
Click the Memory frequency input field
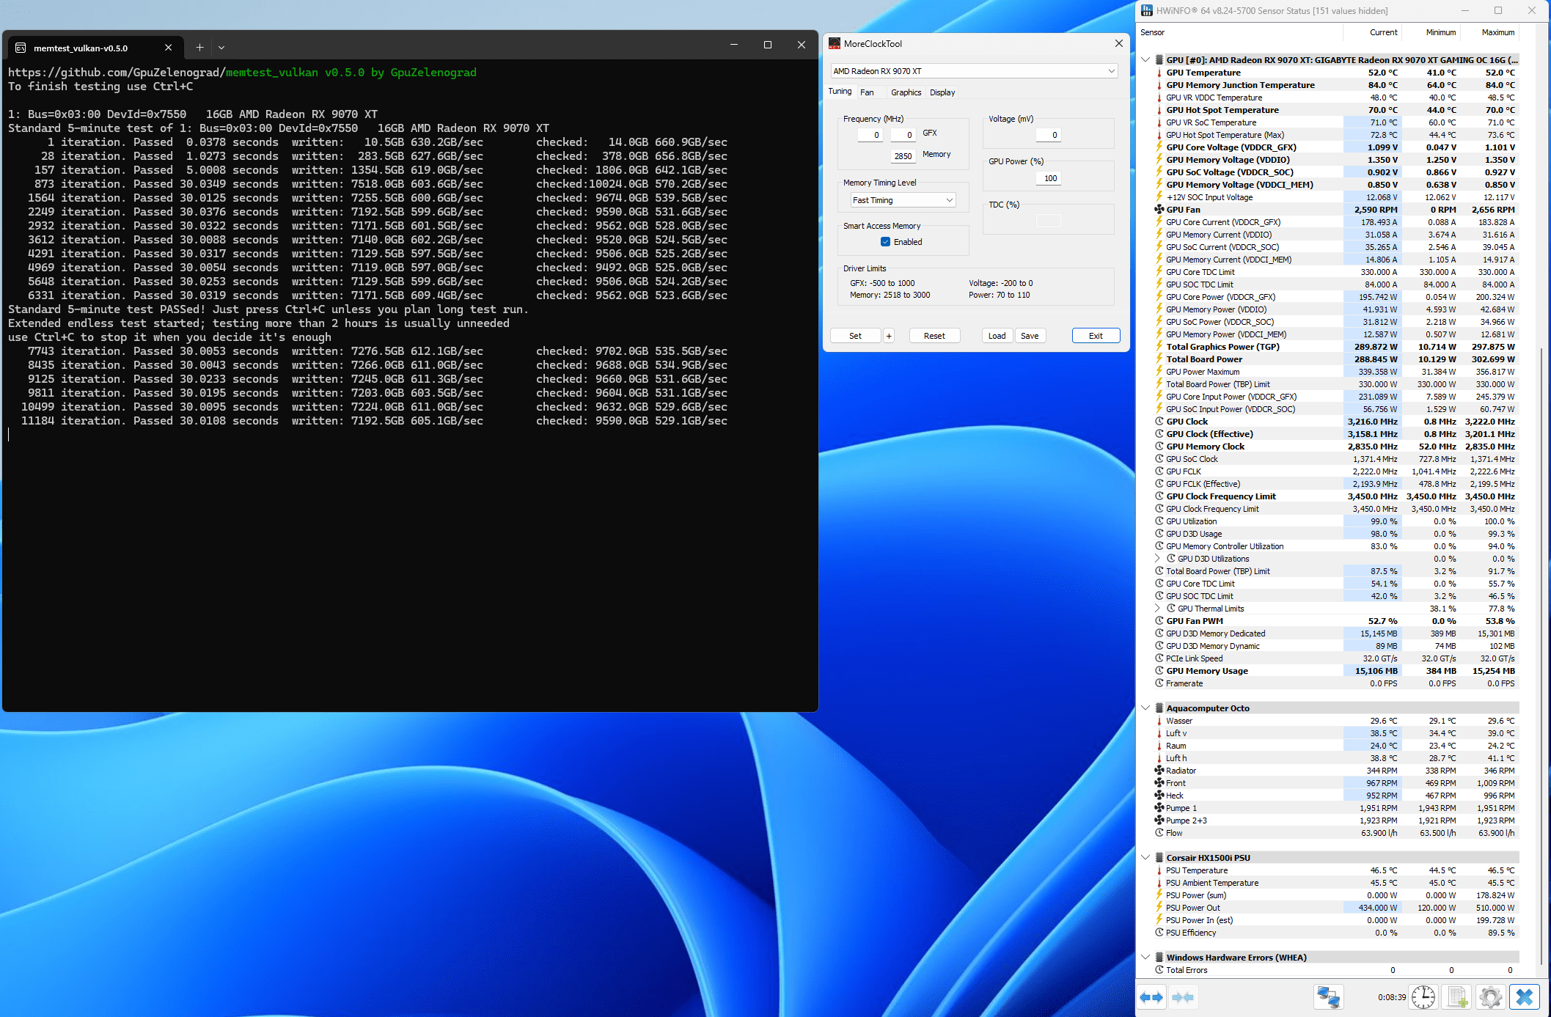point(903,156)
